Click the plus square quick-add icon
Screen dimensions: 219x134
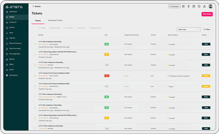point(183,6)
